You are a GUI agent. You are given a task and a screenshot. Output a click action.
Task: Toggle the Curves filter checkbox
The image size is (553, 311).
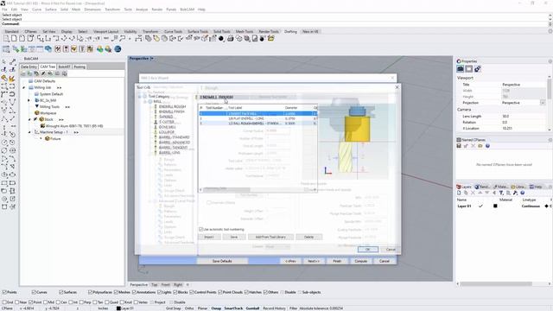point(34,292)
